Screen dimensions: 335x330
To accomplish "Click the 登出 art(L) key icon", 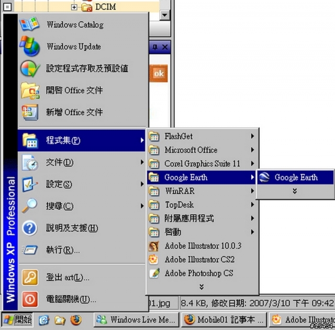I will (30, 277).
